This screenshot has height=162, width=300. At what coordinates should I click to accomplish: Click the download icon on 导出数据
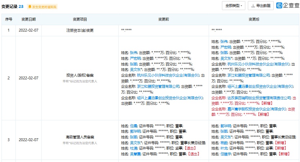tap(254, 6)
